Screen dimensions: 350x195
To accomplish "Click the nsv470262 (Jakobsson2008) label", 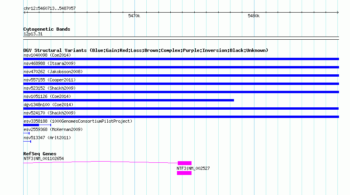I will click(x=53, y=72).
